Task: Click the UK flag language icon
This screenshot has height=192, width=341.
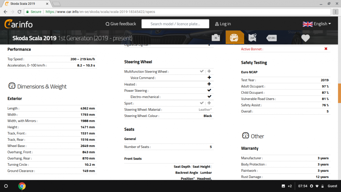Action: (x=308, y=24)
